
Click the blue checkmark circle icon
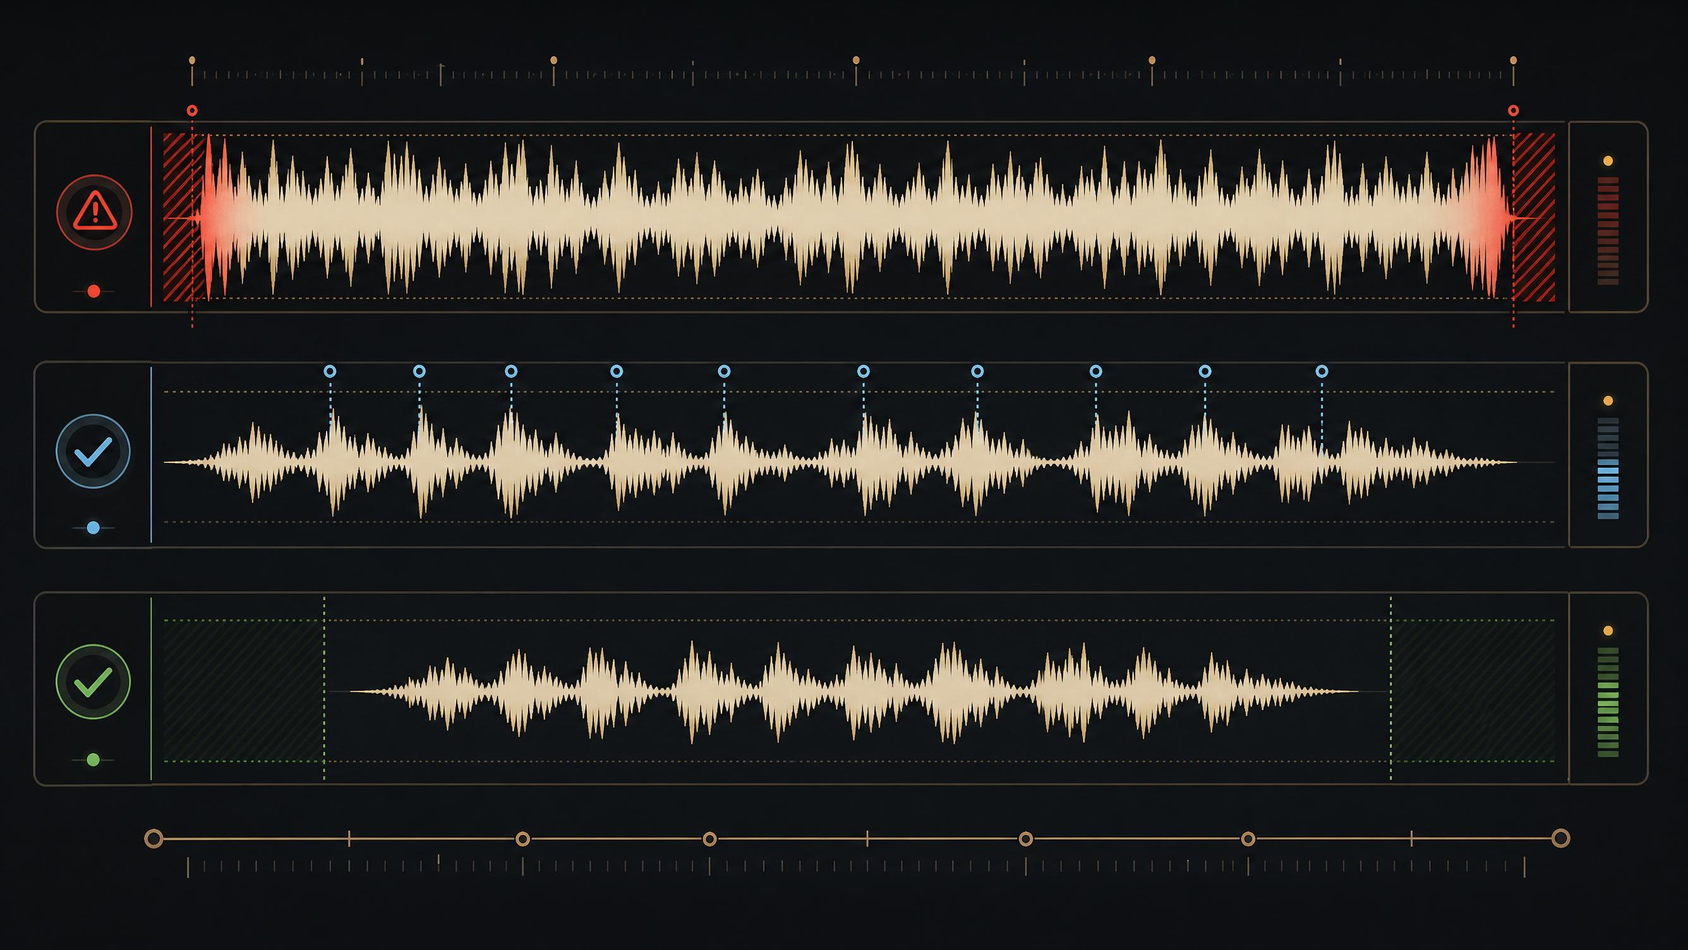coord(93,451)
